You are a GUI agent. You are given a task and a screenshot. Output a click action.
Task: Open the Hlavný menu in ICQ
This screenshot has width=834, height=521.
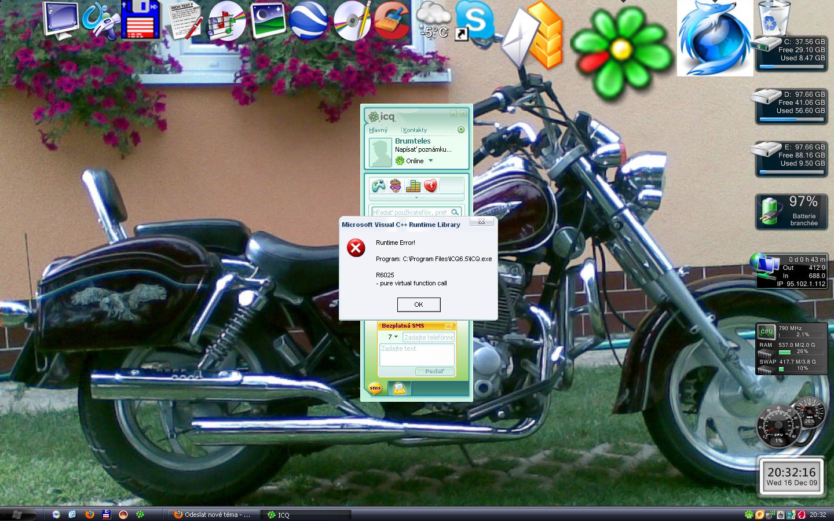378,130
